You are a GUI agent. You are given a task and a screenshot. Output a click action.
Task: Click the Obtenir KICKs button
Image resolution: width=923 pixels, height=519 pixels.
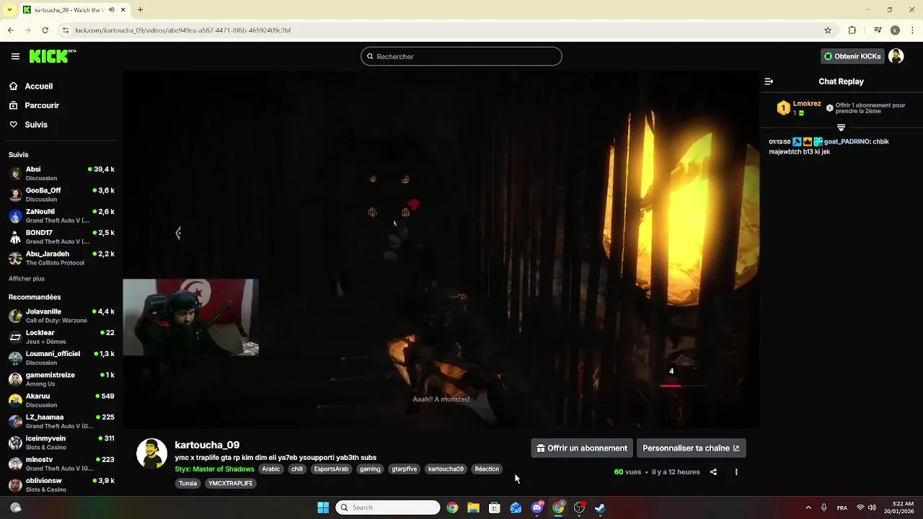coord(852,56)
